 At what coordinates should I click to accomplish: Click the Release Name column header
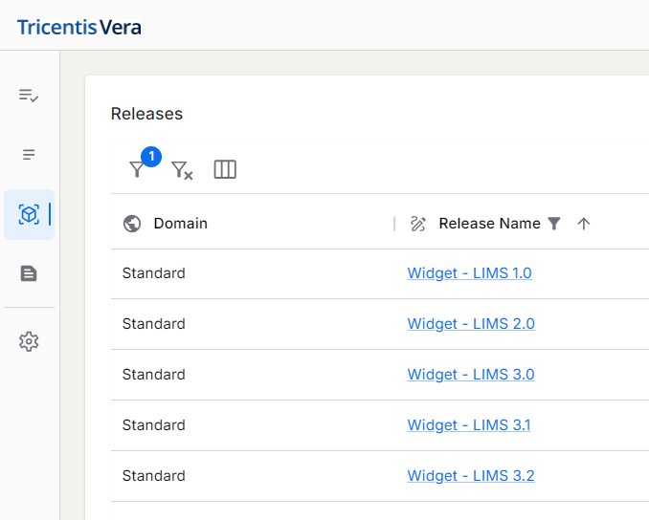tap(489, 224)
